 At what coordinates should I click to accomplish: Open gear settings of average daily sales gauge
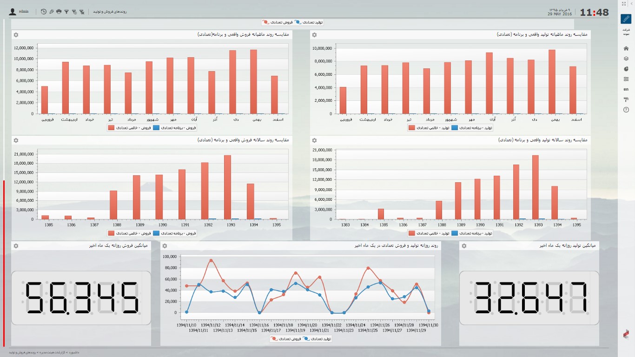(16, 245)
